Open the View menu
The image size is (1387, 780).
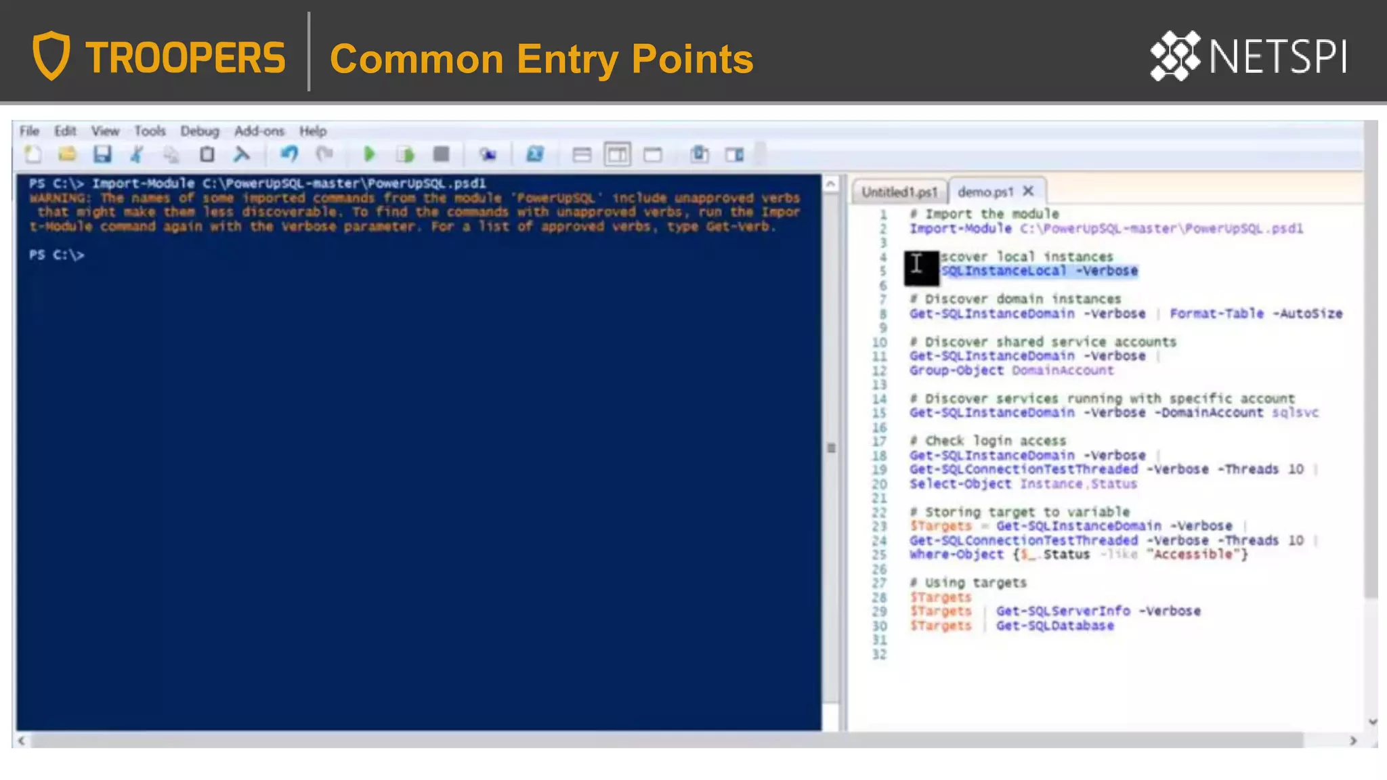point(105,131)
